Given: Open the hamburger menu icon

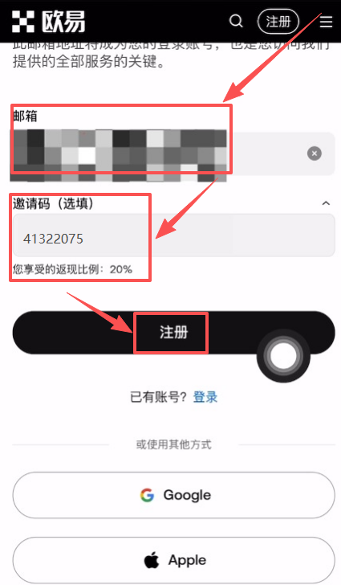Looking at the screenshot, I should [326, 22].
